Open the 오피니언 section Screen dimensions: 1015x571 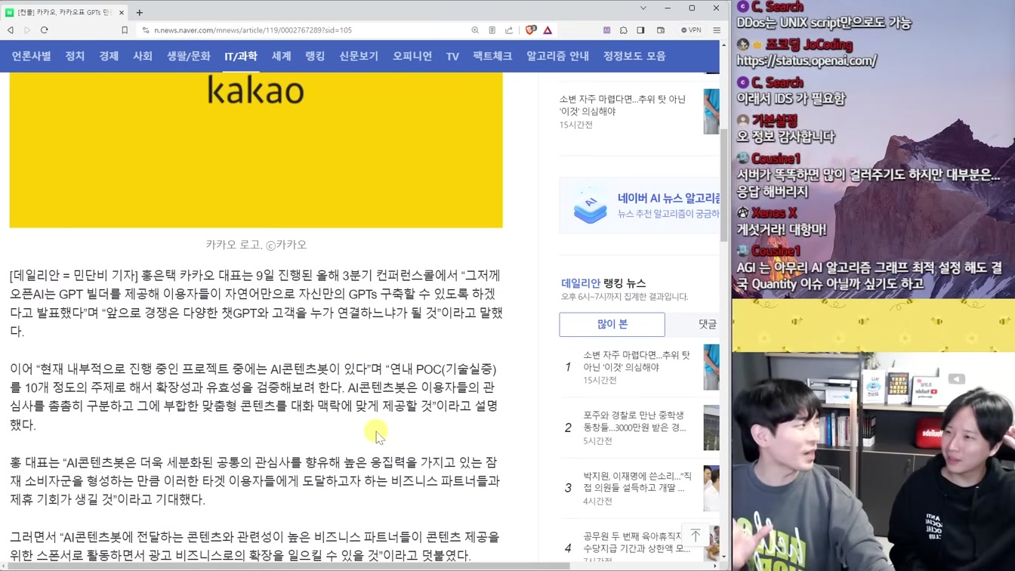pos(412,57)
